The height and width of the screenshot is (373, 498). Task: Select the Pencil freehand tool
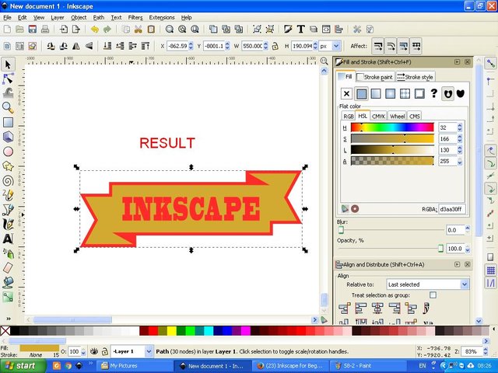click(x=8, y=195)
